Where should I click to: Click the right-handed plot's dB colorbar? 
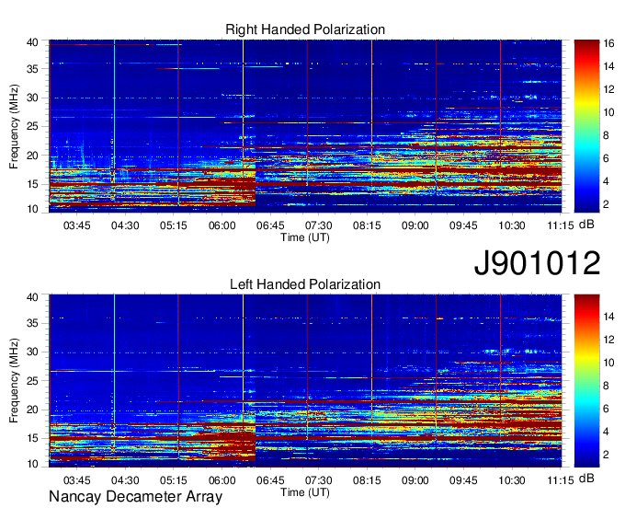[x=586, y=126]
